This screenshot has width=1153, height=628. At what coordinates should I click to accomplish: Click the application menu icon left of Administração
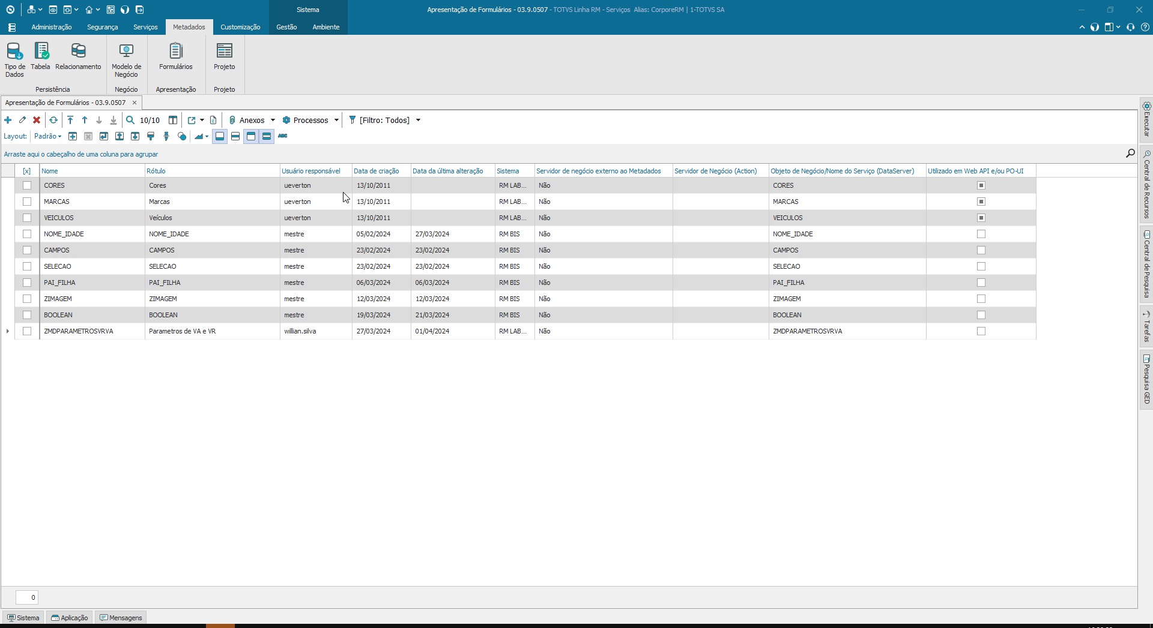tap(11, 27)
